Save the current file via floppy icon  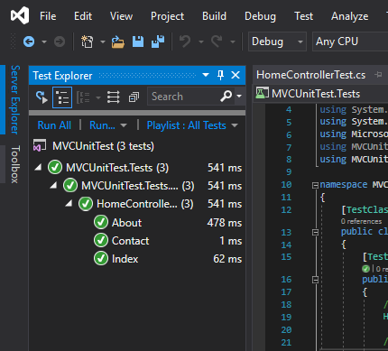pyautogui.click(x=138, y=42)
